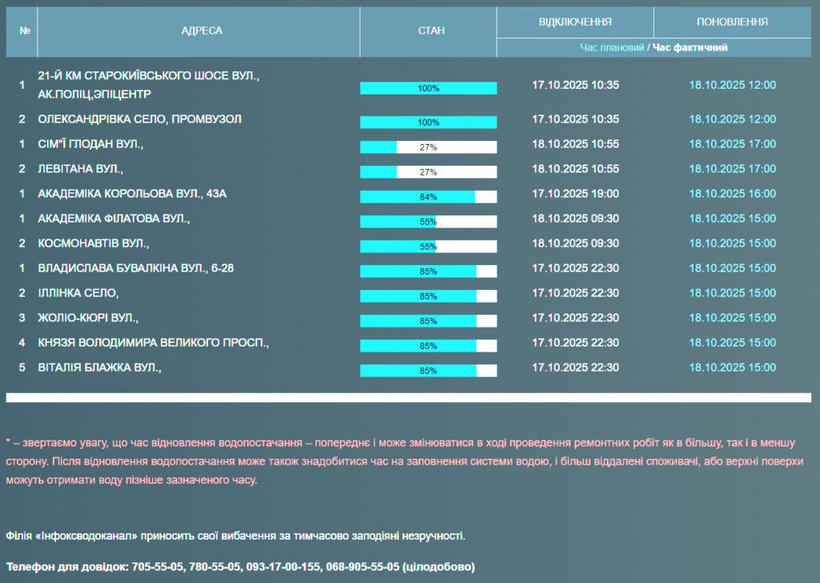Select the Сім'ї Глодан вул. address
820x583 pixels.
90,144
